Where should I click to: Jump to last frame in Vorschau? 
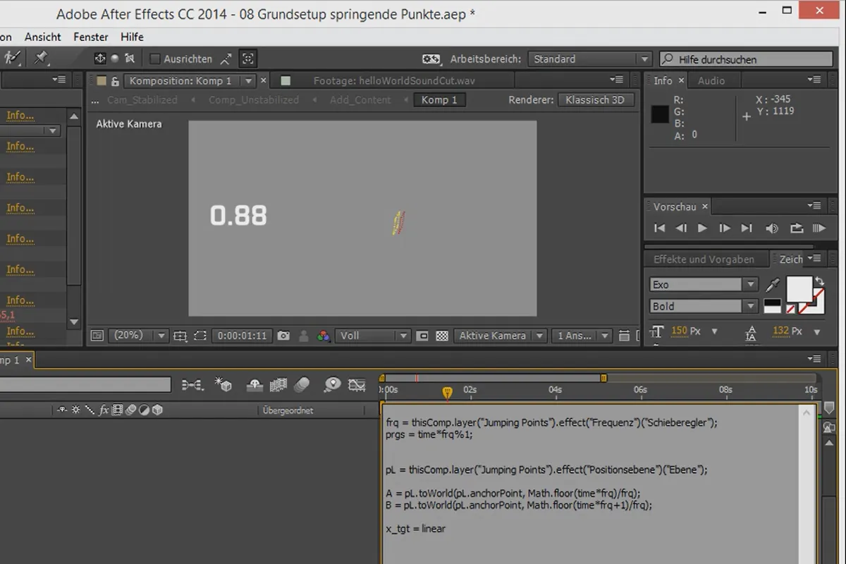tap(747, 228)
